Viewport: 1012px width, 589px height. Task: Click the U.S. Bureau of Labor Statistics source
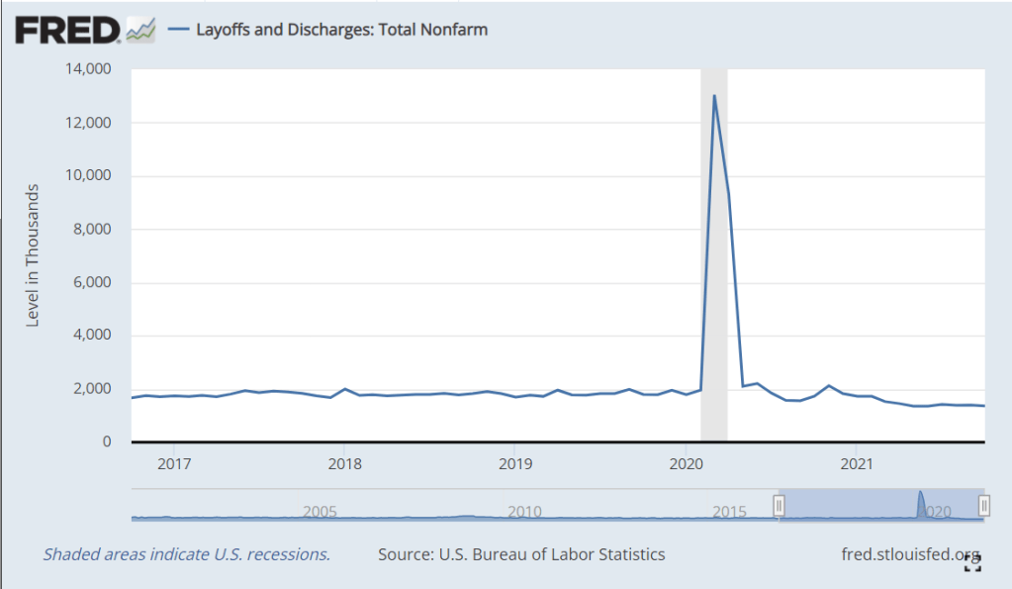[x=521, y=554]
